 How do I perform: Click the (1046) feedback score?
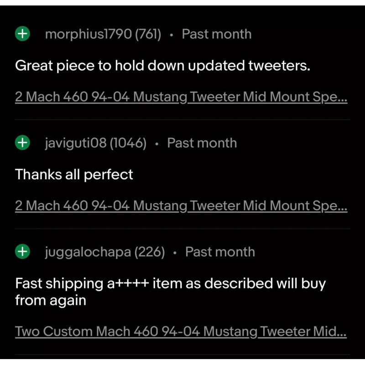(x=128, y=143)
